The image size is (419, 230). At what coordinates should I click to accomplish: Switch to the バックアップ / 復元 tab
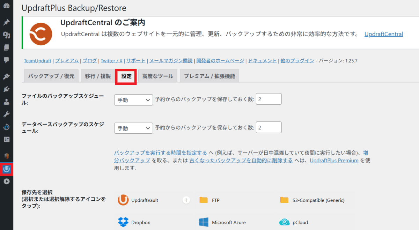[x=51, y=76]
